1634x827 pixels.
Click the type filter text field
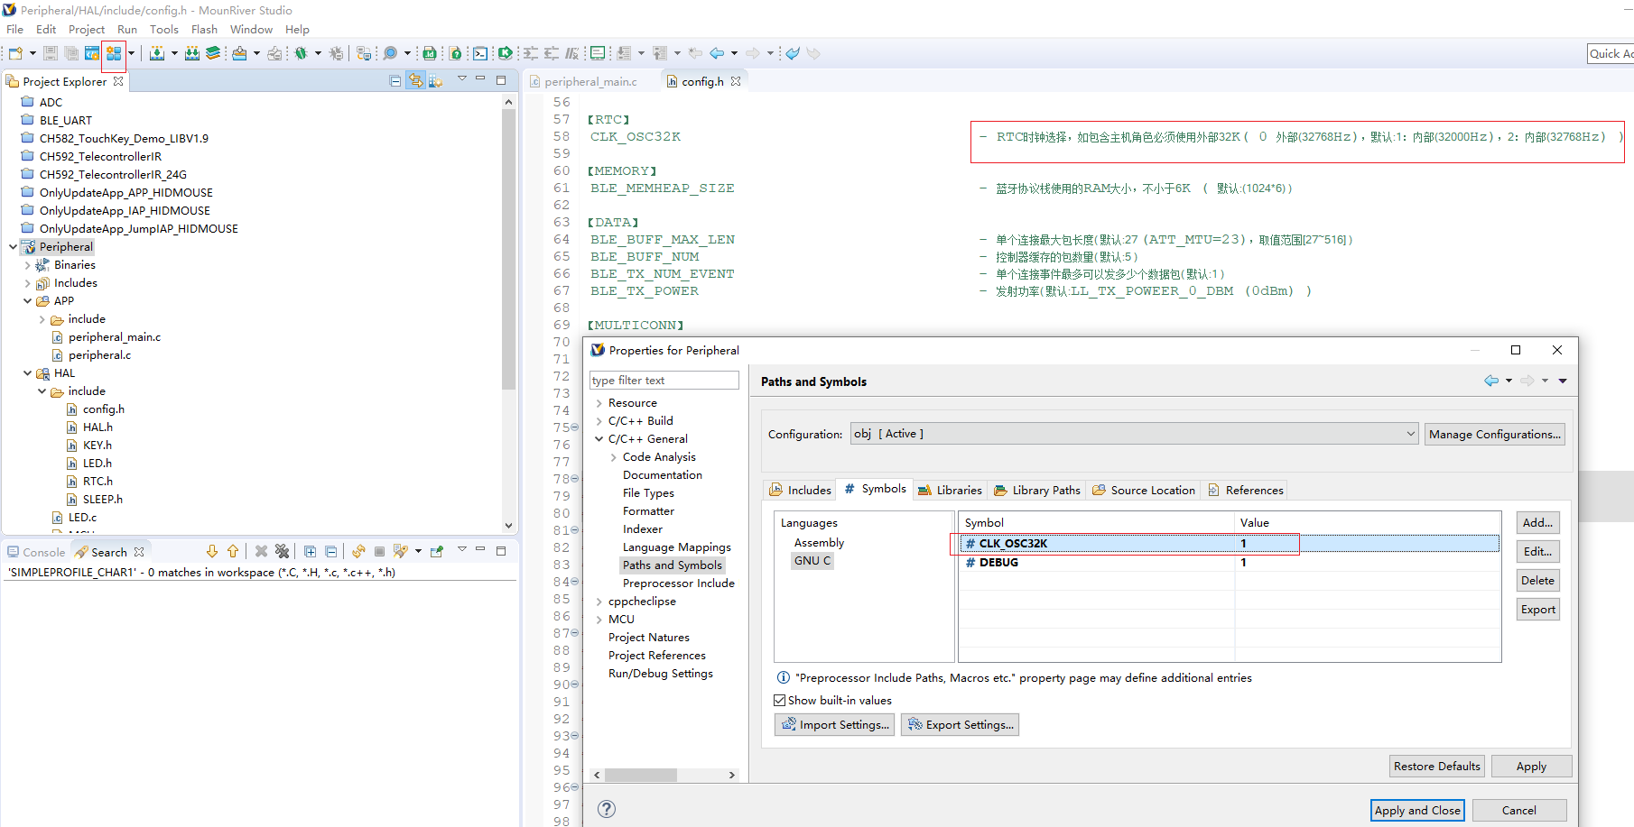pos(664,381)
